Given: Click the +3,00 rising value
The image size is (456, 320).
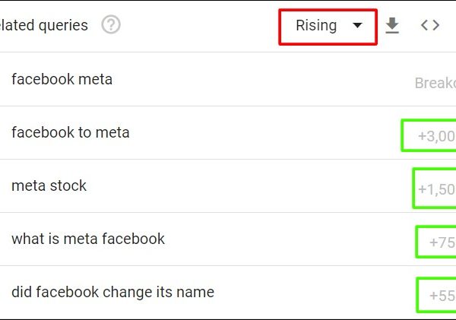Looking at the screenshot, I should (436, 137).
